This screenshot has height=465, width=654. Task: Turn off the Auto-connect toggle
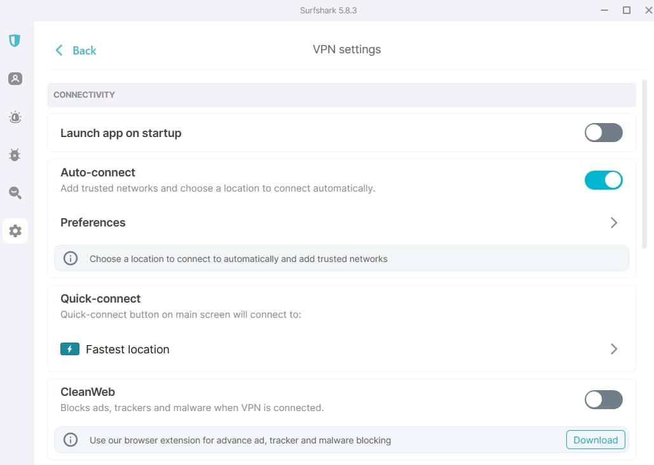(x=603, y=180)
